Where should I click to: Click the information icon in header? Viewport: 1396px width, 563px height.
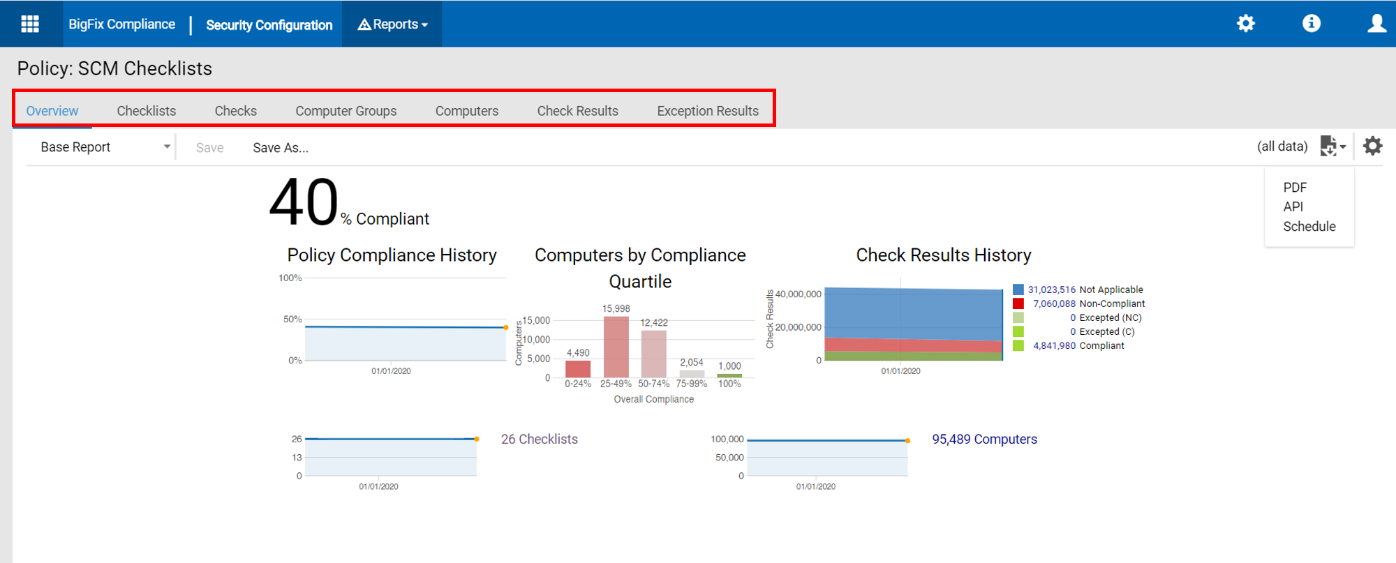[1311, 24]
